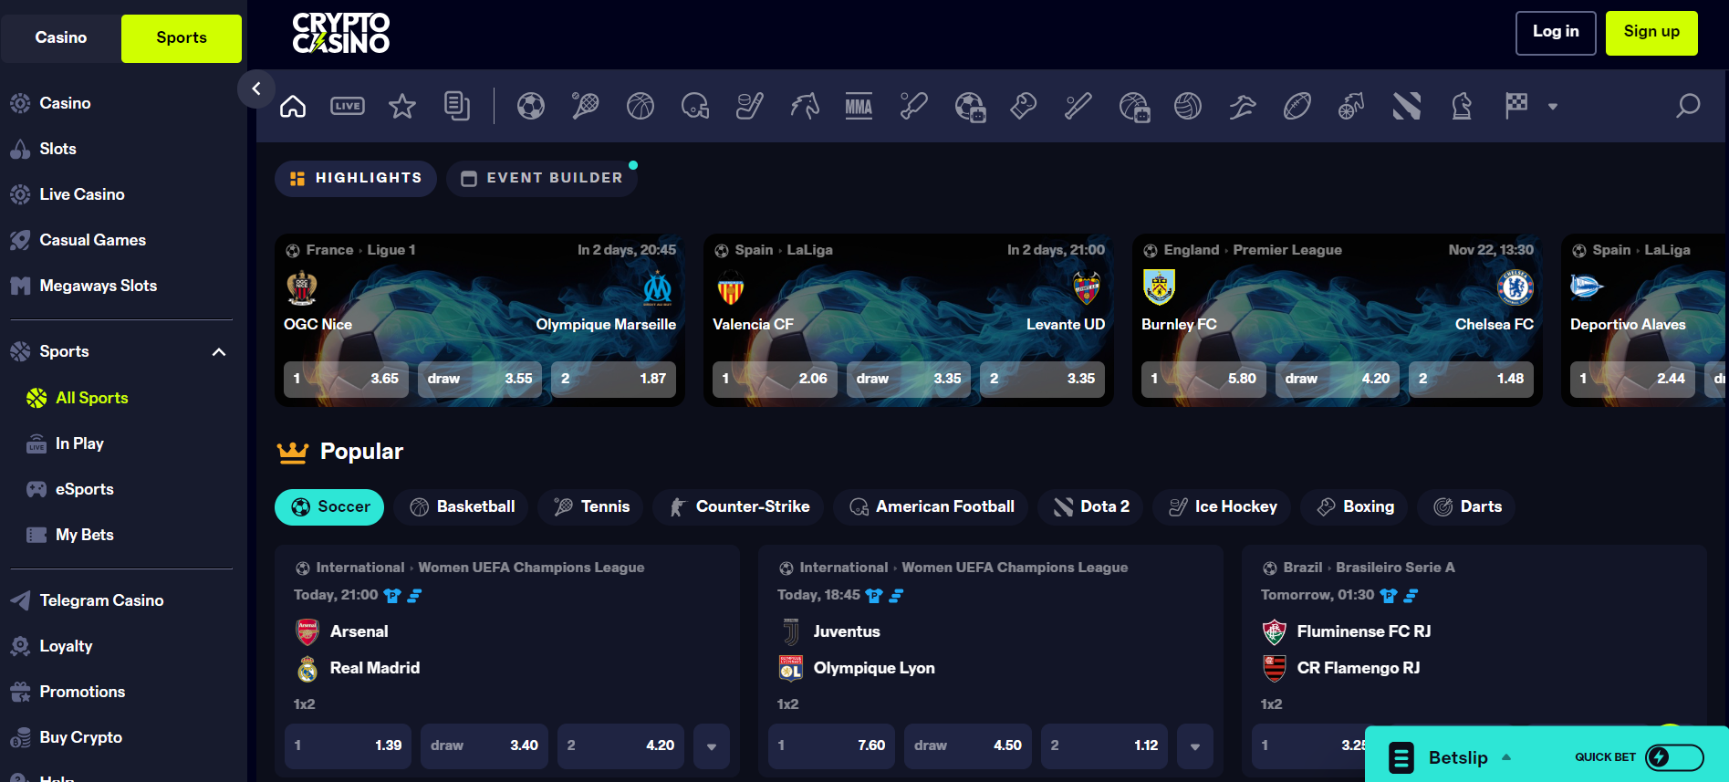Viewport: 1729px width, 782px height.
Task: Expand more markets for Juventus vs Lyon
Action: (x=1195, y=746)
